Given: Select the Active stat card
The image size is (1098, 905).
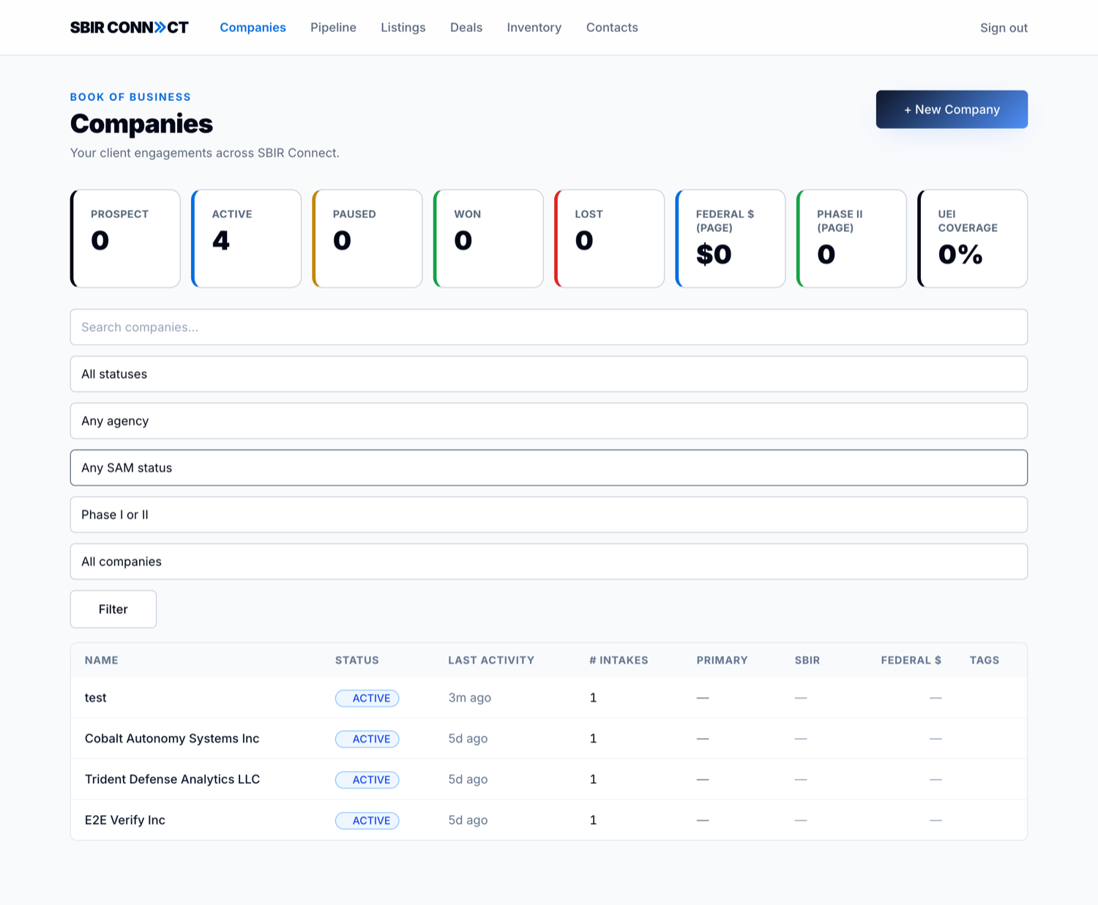Looking at the screenshot, I should click(246, 239).
